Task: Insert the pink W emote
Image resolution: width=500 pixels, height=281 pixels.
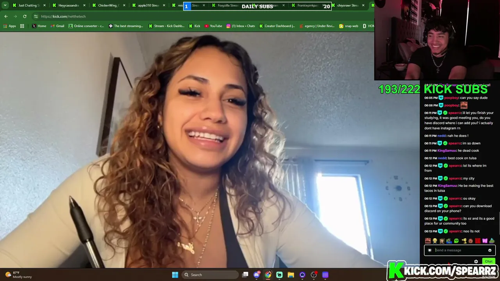Action: click(485, 241)
